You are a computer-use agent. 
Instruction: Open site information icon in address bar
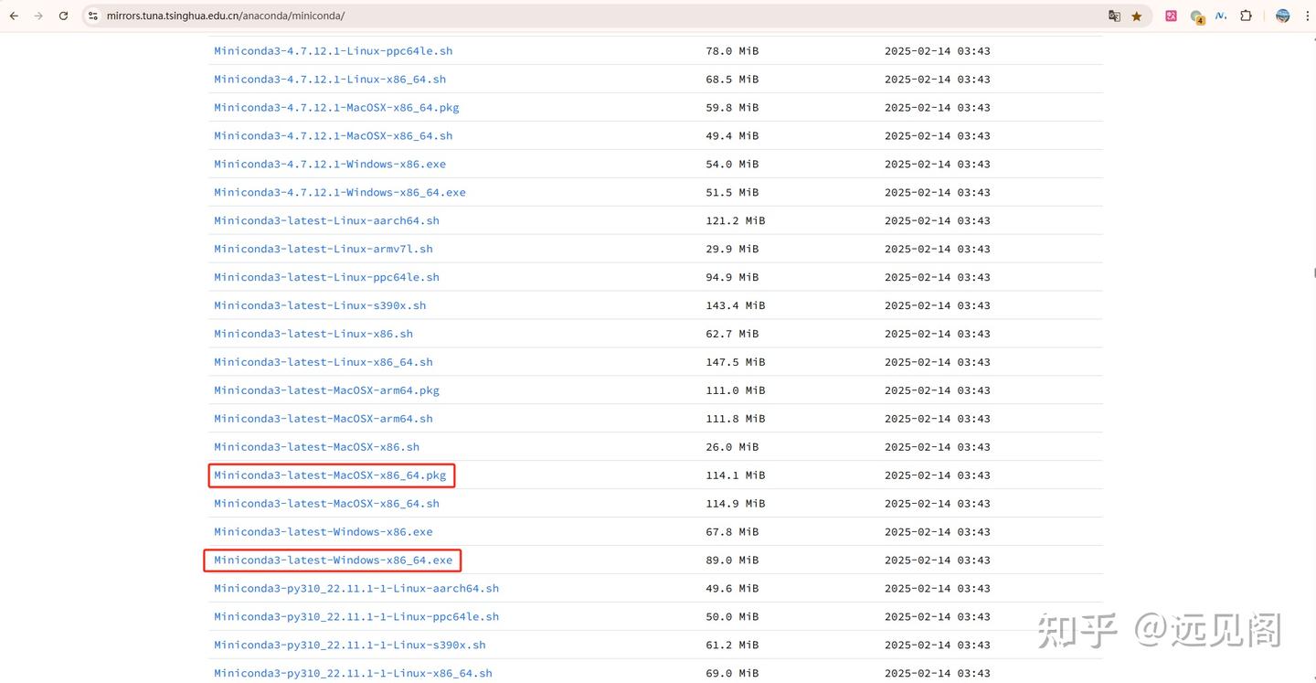click(92, 16)
